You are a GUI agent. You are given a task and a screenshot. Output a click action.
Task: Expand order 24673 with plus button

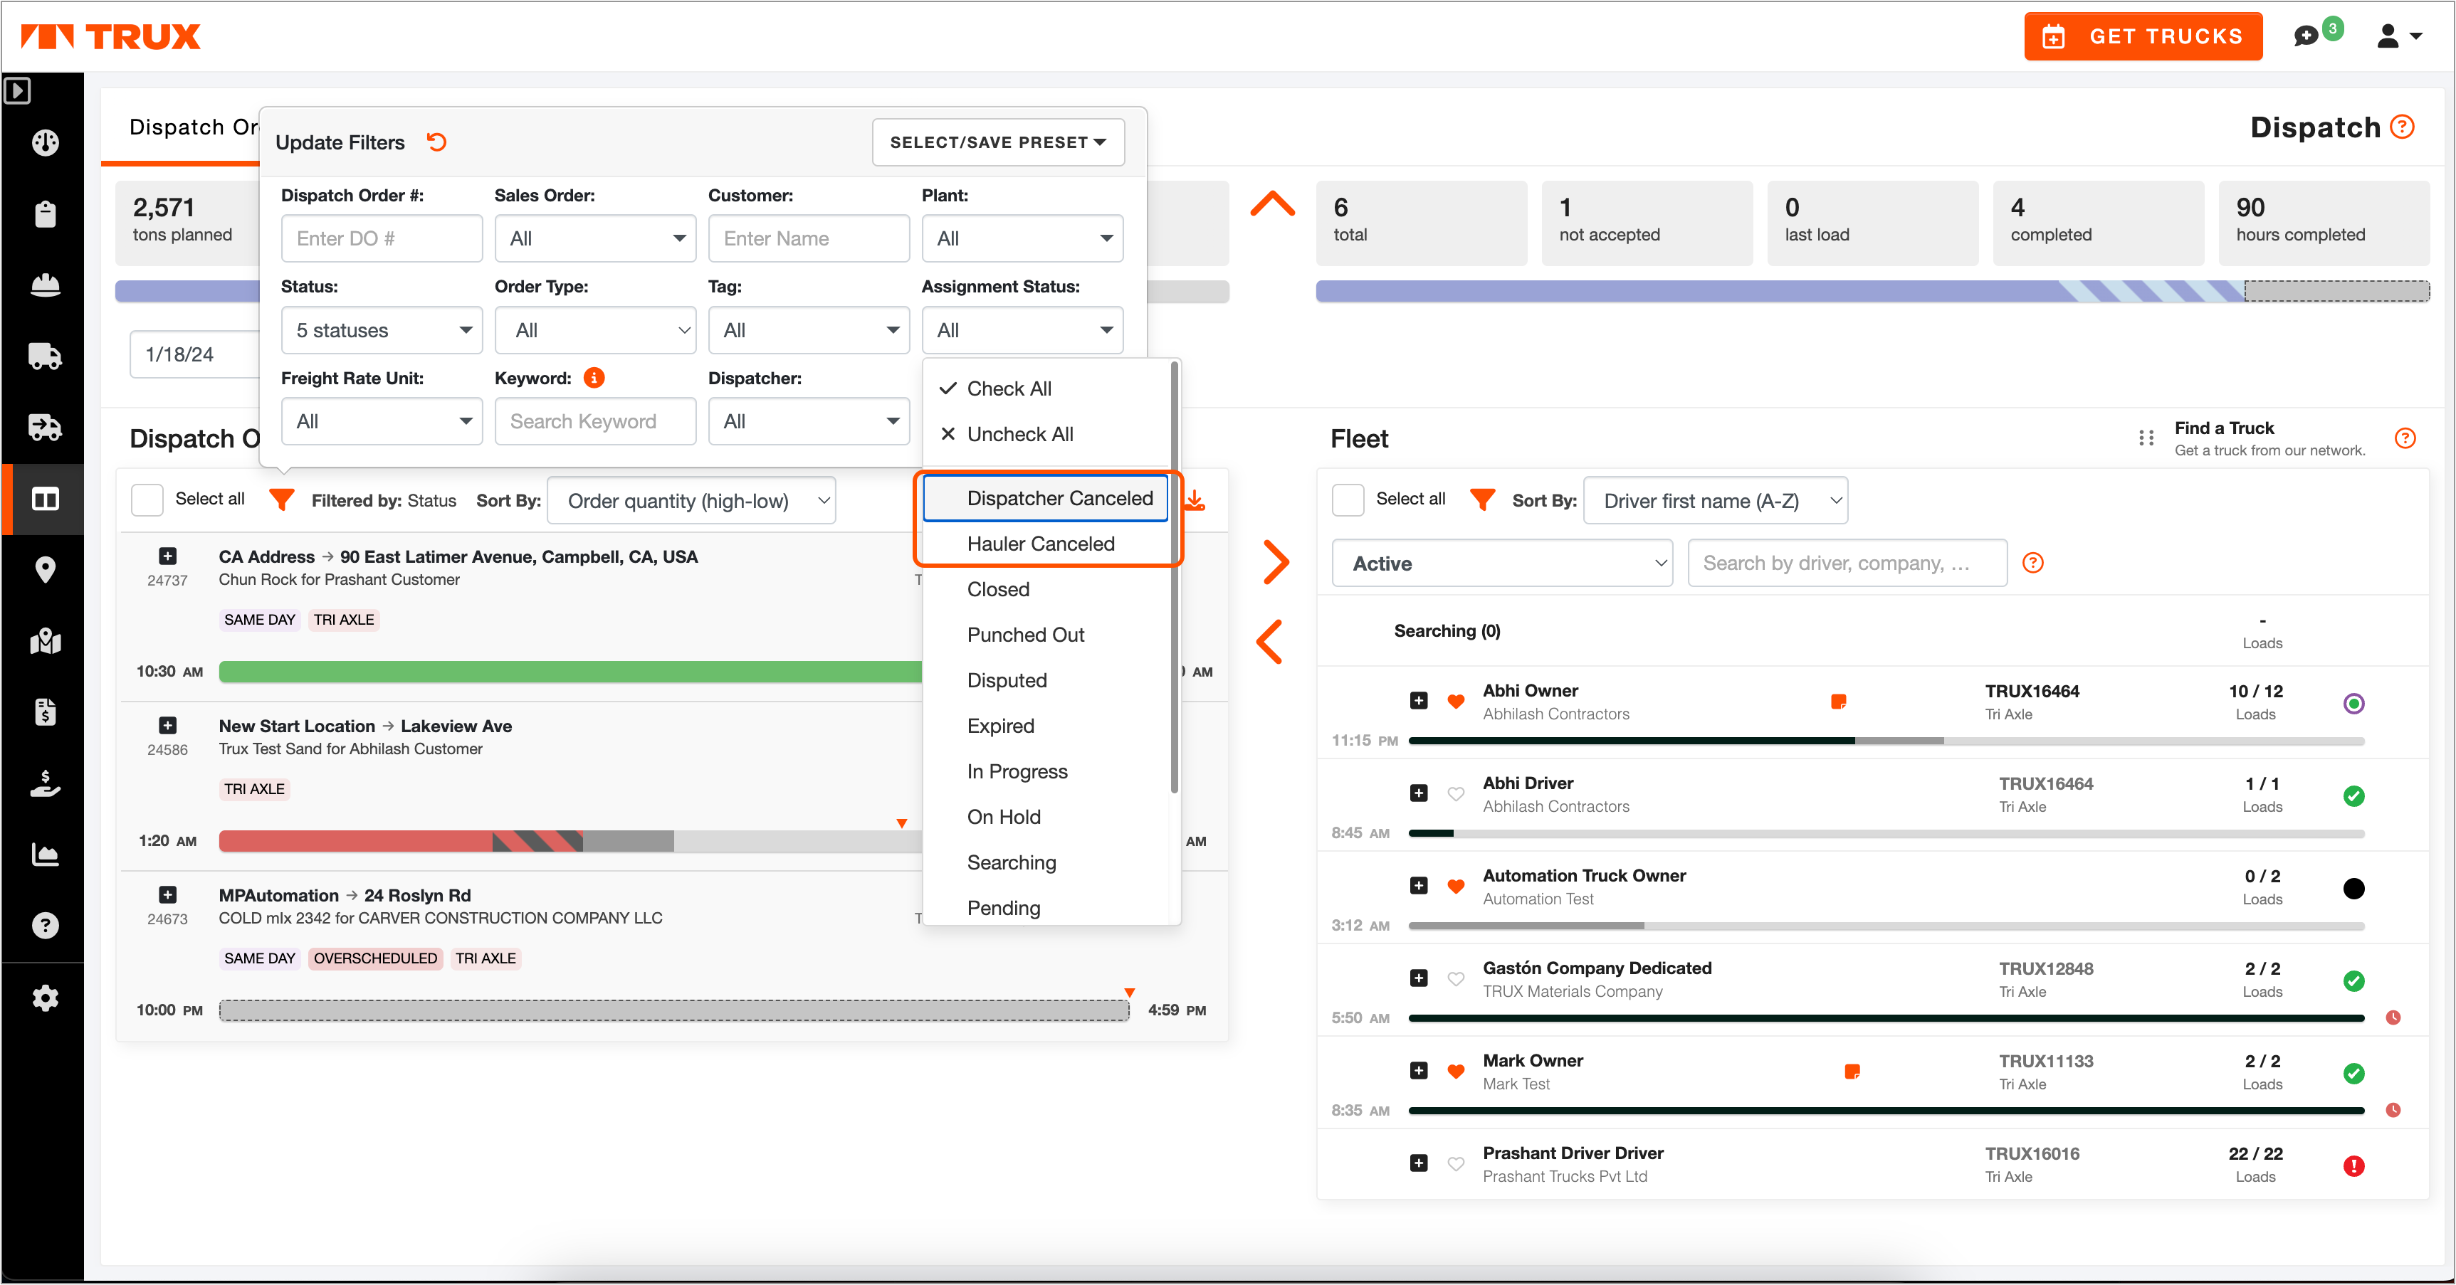pos(168,894)
